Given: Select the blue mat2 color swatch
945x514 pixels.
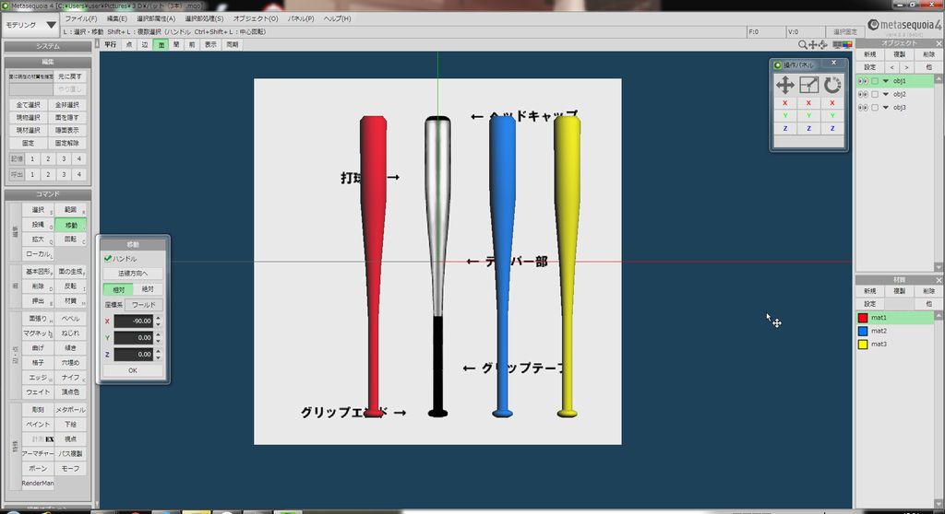Looking at the screenshot, I should tap(863, 331).
